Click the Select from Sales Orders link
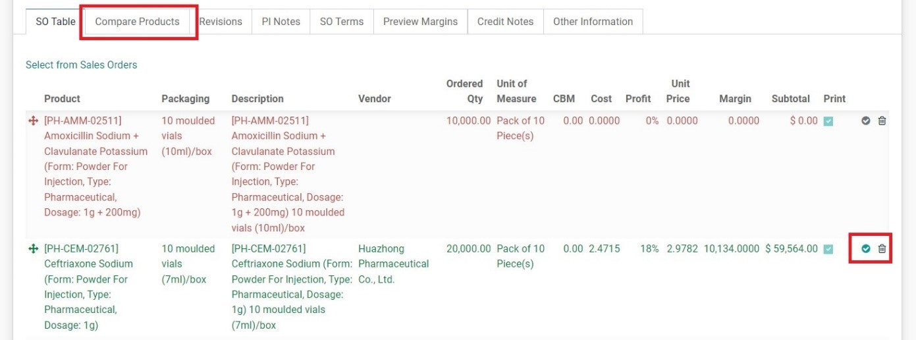 point(82,65)
